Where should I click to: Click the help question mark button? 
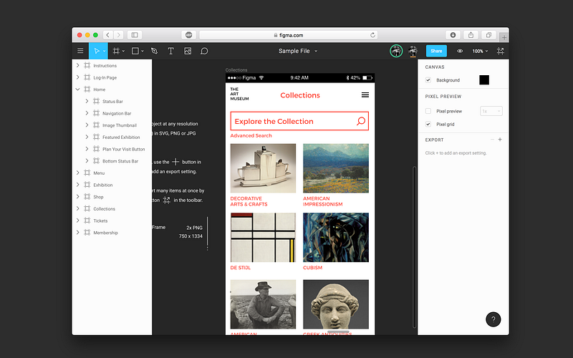(493, 319)
